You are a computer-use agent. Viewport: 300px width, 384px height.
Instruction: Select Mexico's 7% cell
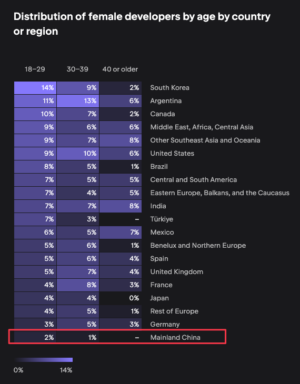pyautogui.click(x=121, y=233)
